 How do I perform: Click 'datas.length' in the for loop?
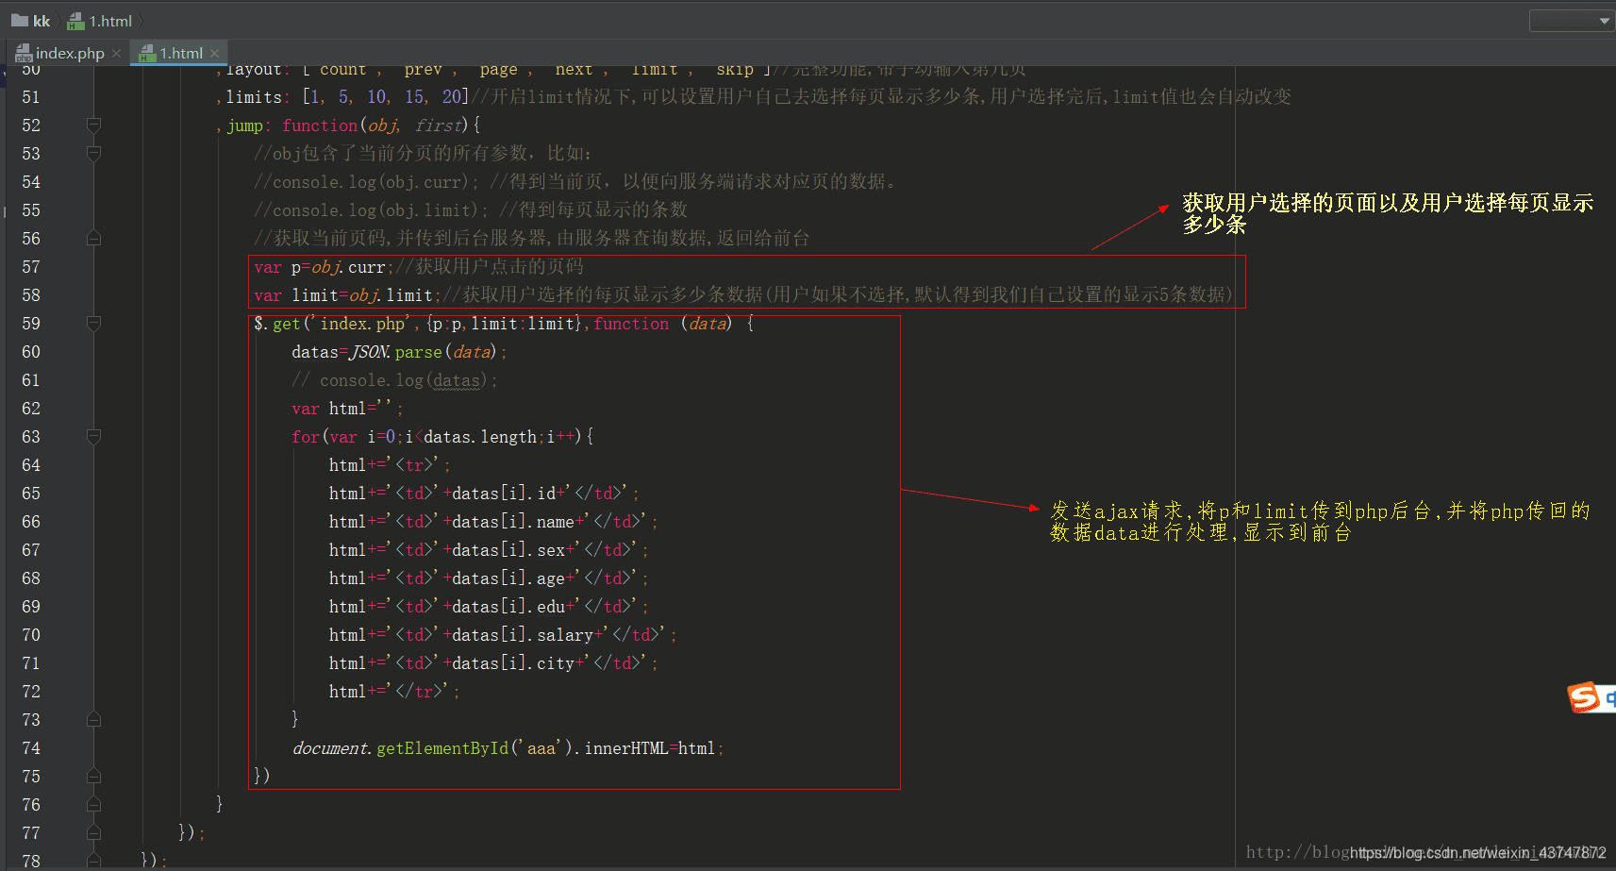(x=480, y=437)
